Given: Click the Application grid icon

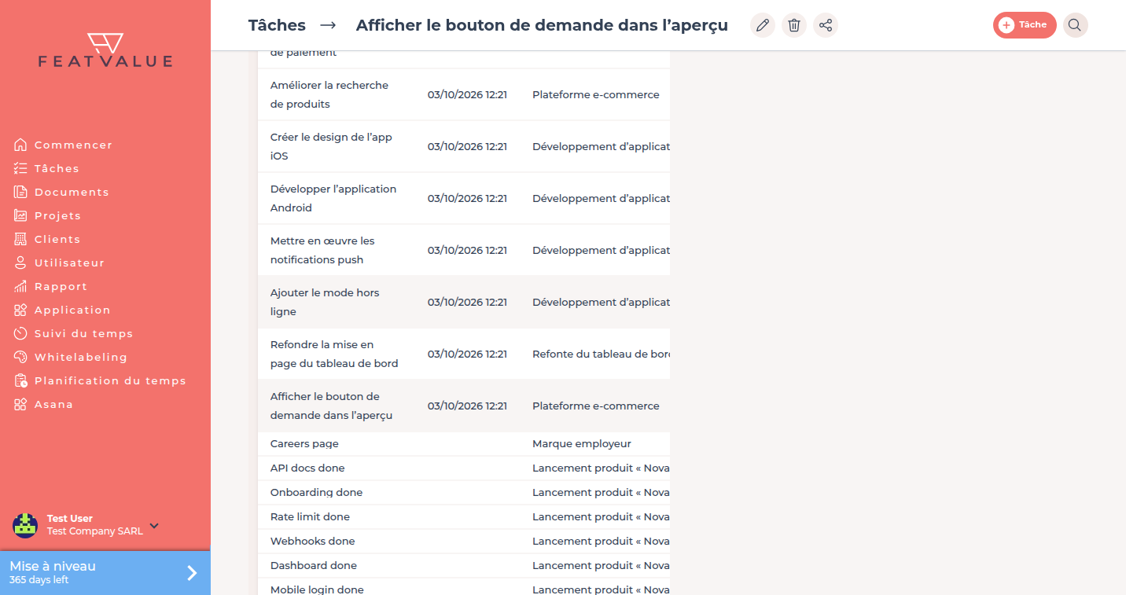Looking at the screenshot, I should [x=20, y=310].
